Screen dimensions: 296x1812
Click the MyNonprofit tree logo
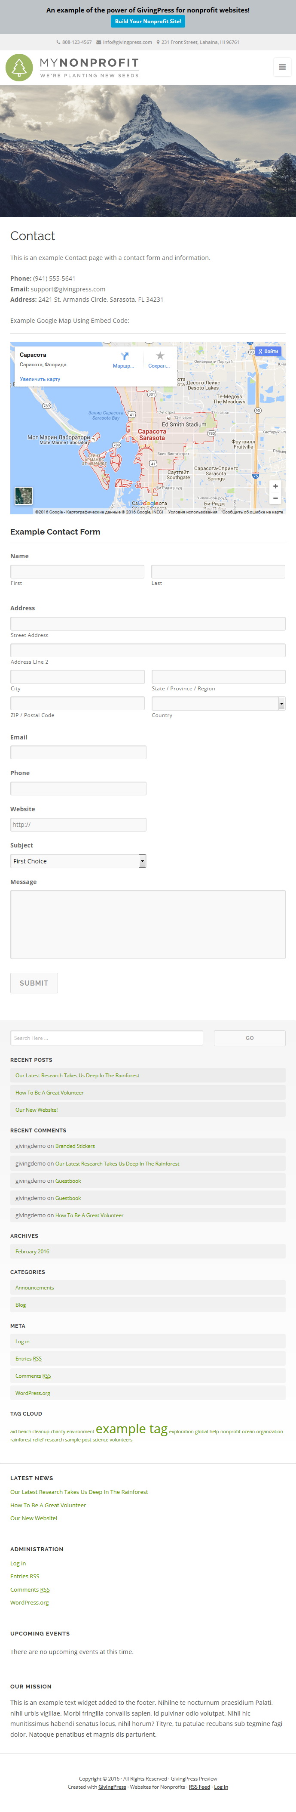pos(20,68)
